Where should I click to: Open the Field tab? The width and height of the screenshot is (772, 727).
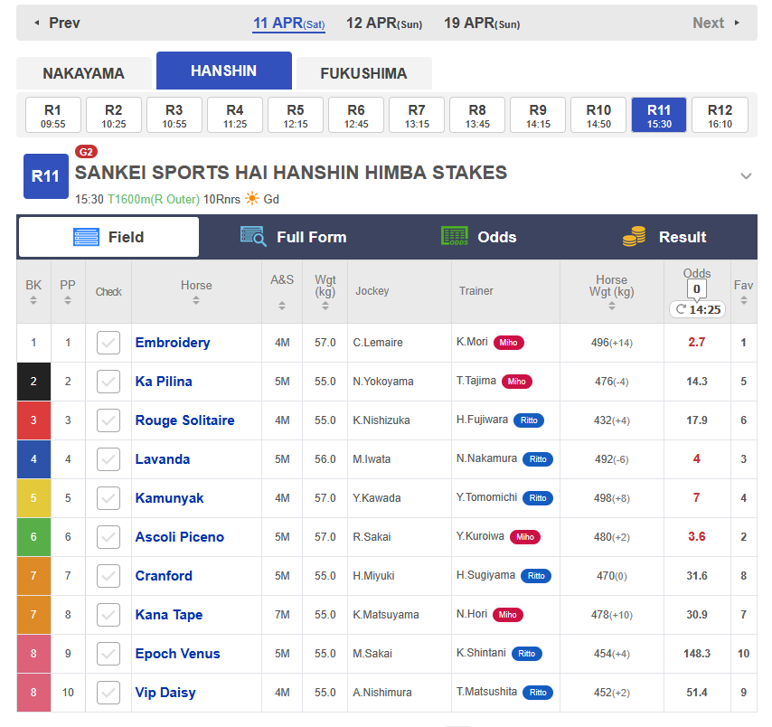[108, 237]
